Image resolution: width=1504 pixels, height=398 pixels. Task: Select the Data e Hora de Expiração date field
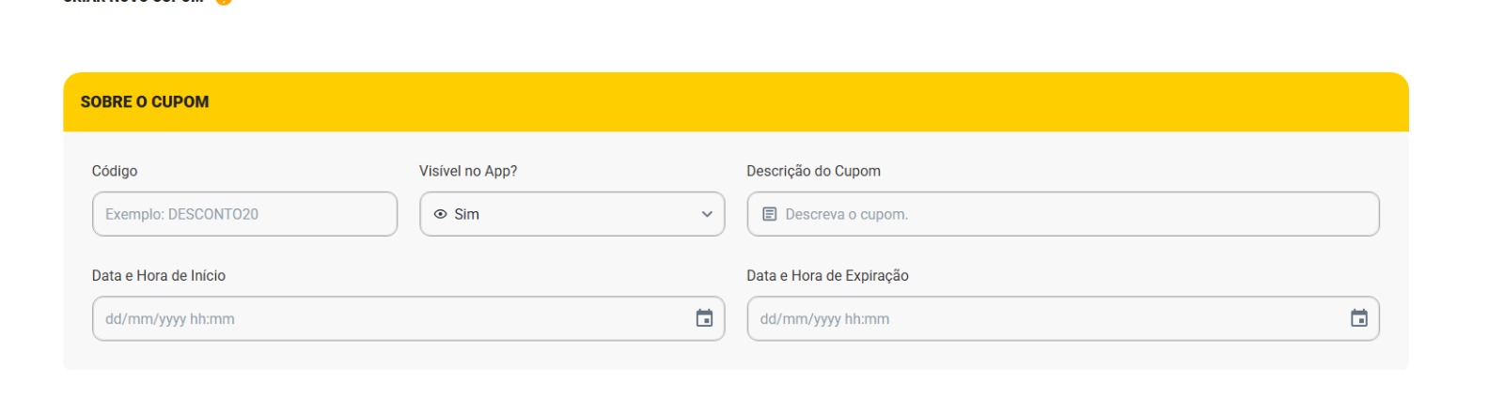pyautogui.click(x=1063, y=318)
